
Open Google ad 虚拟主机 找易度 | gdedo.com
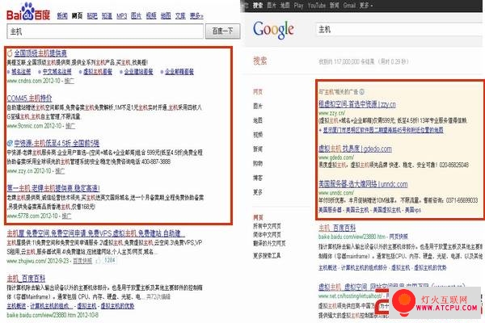(355, 149)
